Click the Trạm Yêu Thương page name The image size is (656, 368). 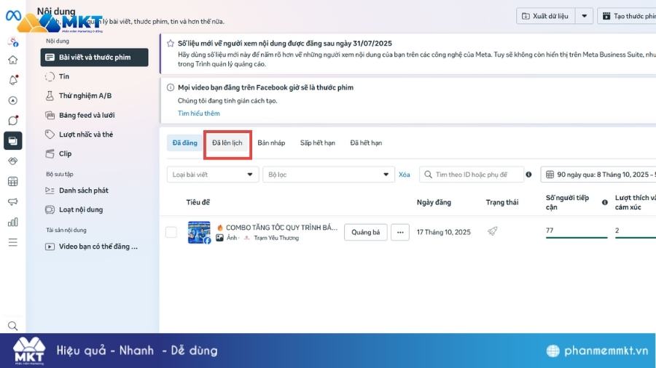276,238
